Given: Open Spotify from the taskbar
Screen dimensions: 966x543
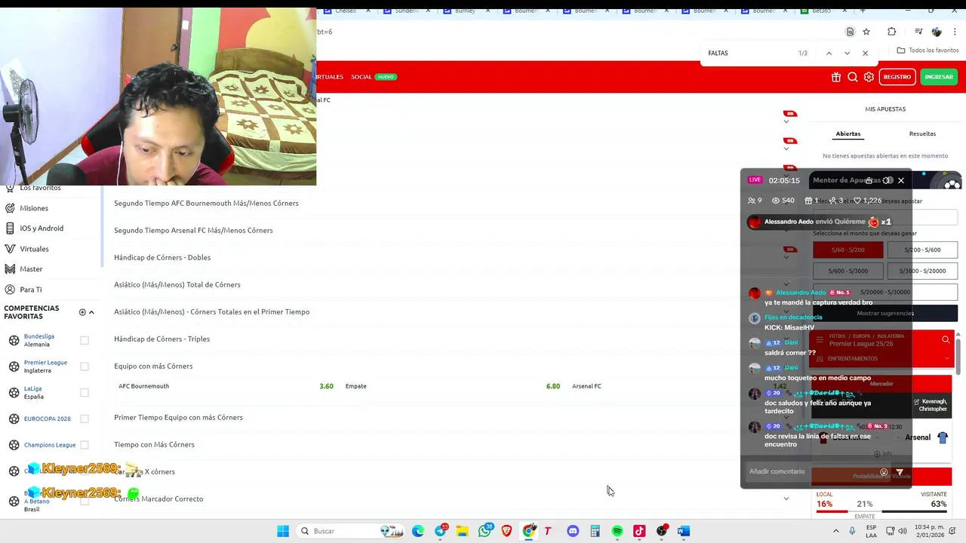Looking at the screenshot, I should click(617, 531).
